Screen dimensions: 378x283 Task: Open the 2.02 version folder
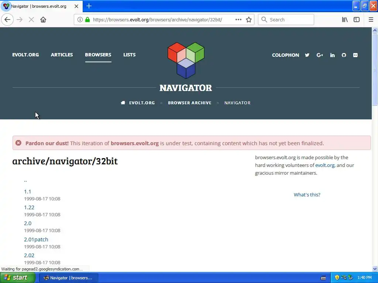coord(29,255)
